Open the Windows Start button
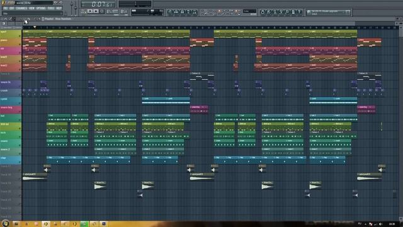The image size is (403, 227). [5, 223]
